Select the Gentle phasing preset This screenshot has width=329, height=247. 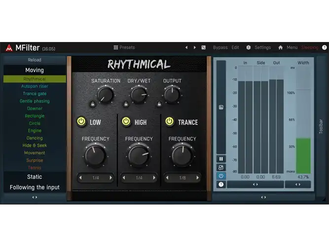35,101
